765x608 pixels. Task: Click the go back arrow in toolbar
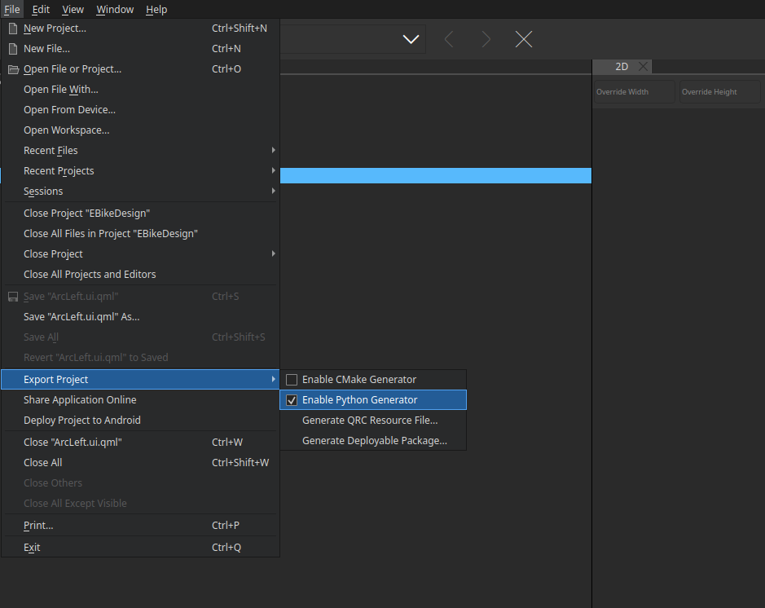tap(449, 39)
